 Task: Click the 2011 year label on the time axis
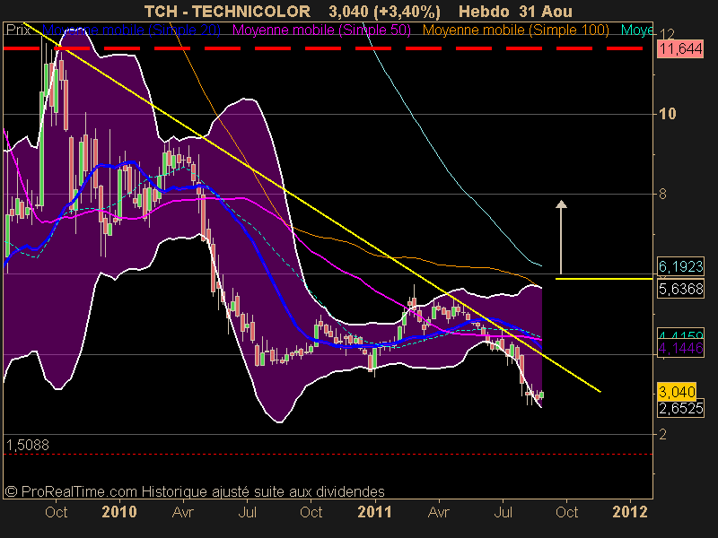coord(374,512)
